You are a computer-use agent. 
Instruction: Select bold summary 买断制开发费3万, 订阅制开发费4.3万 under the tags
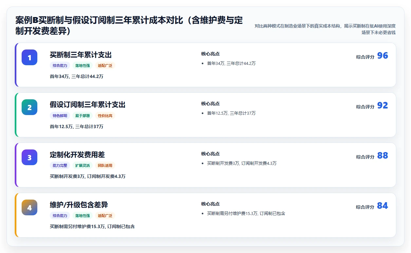[87, 176]
